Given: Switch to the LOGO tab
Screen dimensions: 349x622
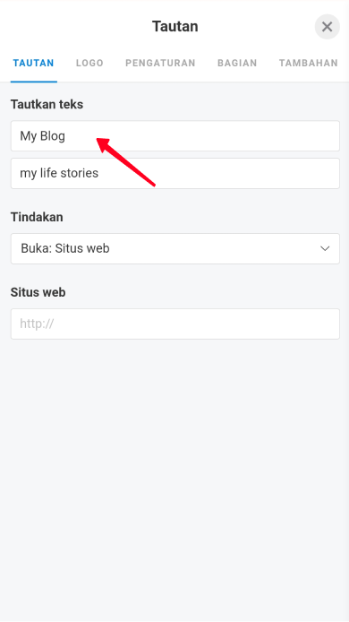Looking at the screenshot, I should (89, 63).
